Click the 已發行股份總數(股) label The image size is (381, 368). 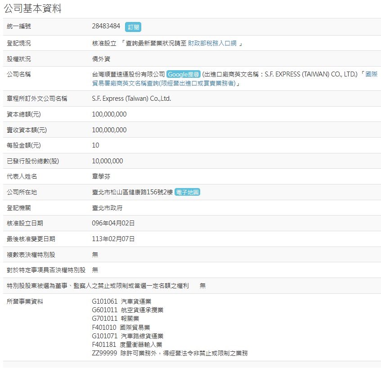(33, 161)
